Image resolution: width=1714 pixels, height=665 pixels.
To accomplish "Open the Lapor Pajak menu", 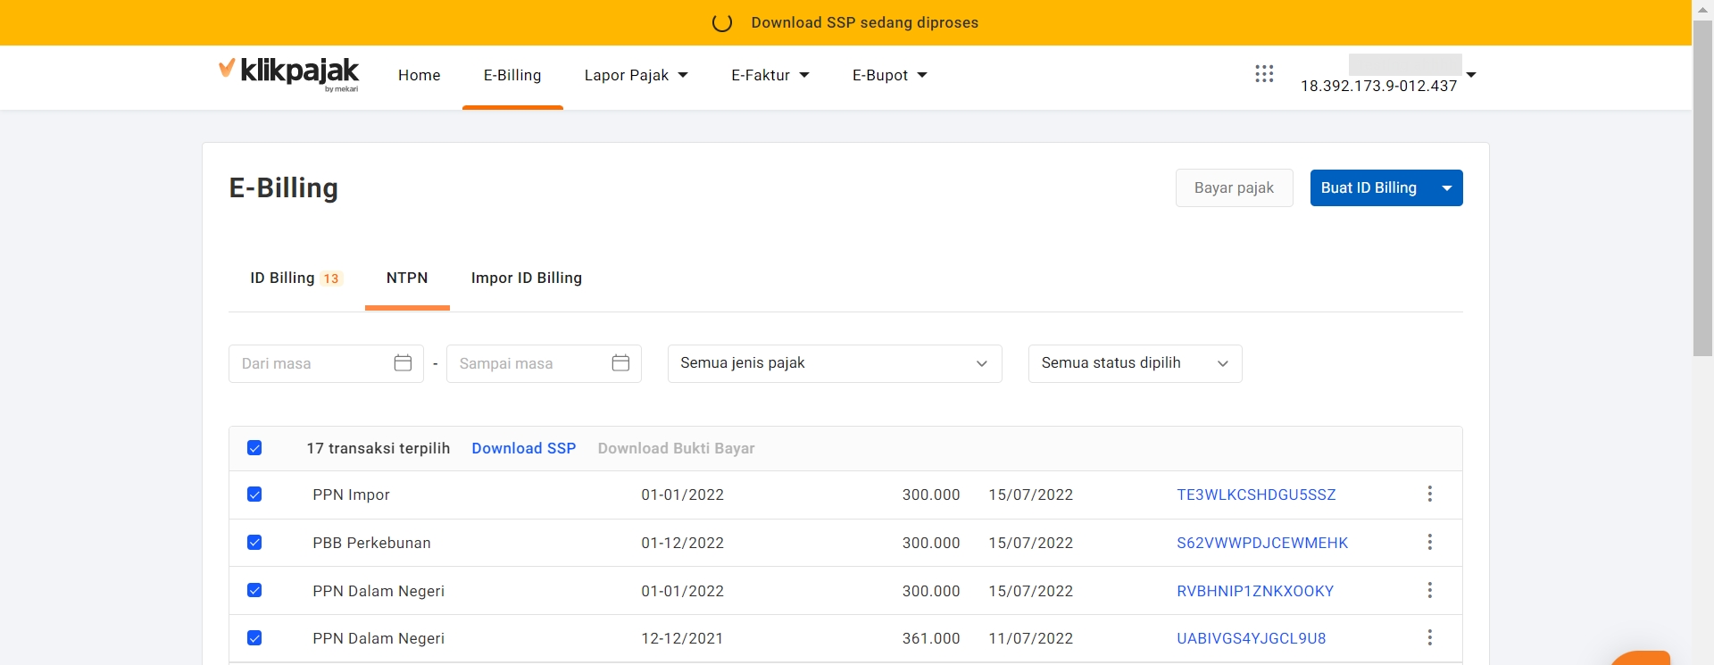I will (636, 76).
